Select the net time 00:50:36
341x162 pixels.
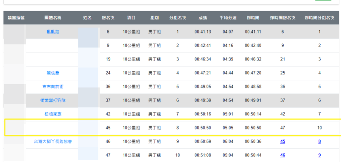point(253,141)
